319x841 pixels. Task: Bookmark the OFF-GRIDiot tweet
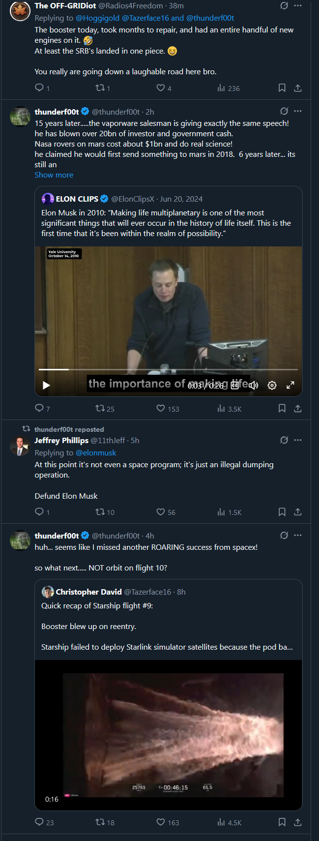282,88
